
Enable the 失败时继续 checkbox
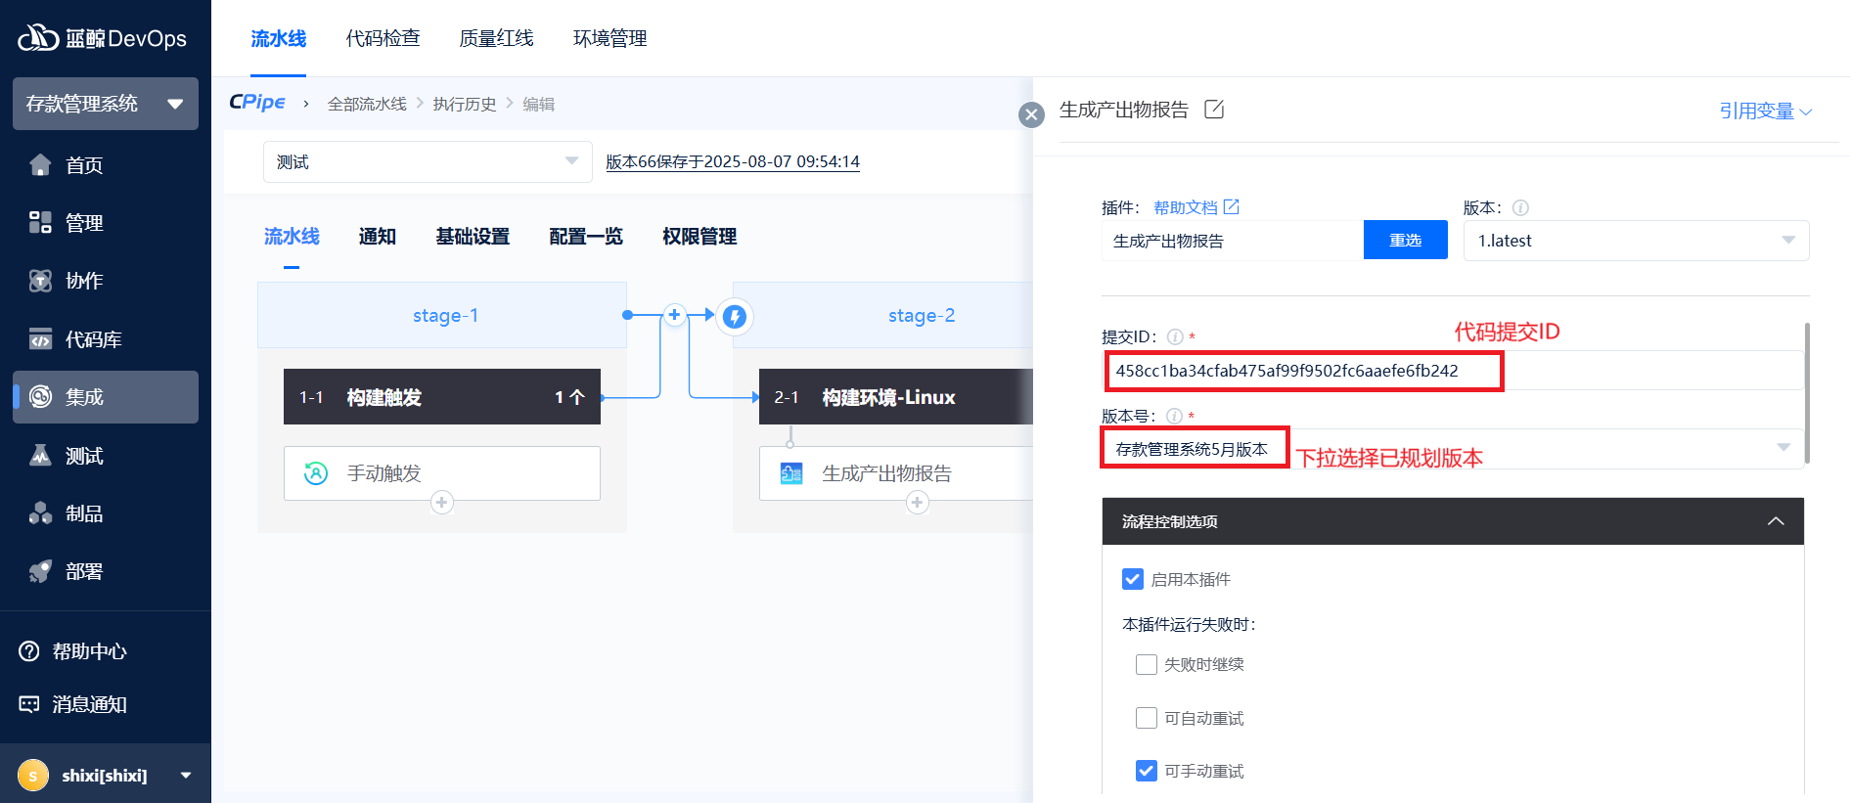point(1147,665)
